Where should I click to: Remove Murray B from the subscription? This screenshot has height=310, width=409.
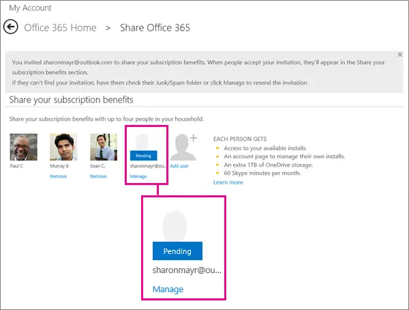click(59, 176)
